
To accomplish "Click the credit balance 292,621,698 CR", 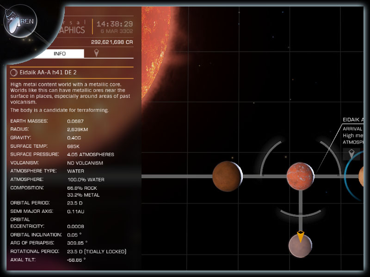I will (x=112, y=42).
